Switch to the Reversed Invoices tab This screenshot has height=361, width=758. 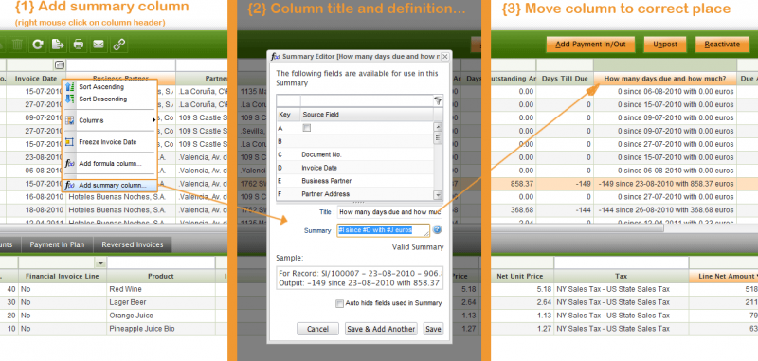pyautogui.click(x=133, y=244)
